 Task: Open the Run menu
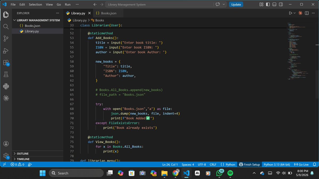click(x=68, y=5)
